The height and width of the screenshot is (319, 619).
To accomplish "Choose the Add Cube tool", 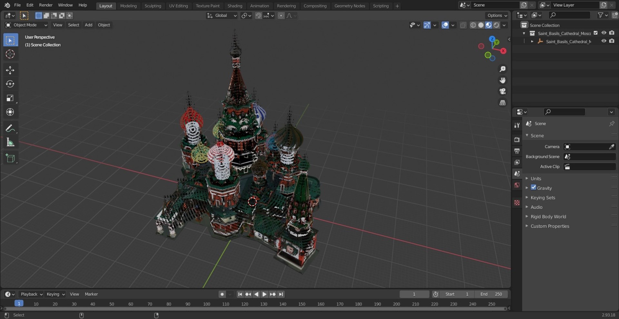I will click(x=10, y=158).
